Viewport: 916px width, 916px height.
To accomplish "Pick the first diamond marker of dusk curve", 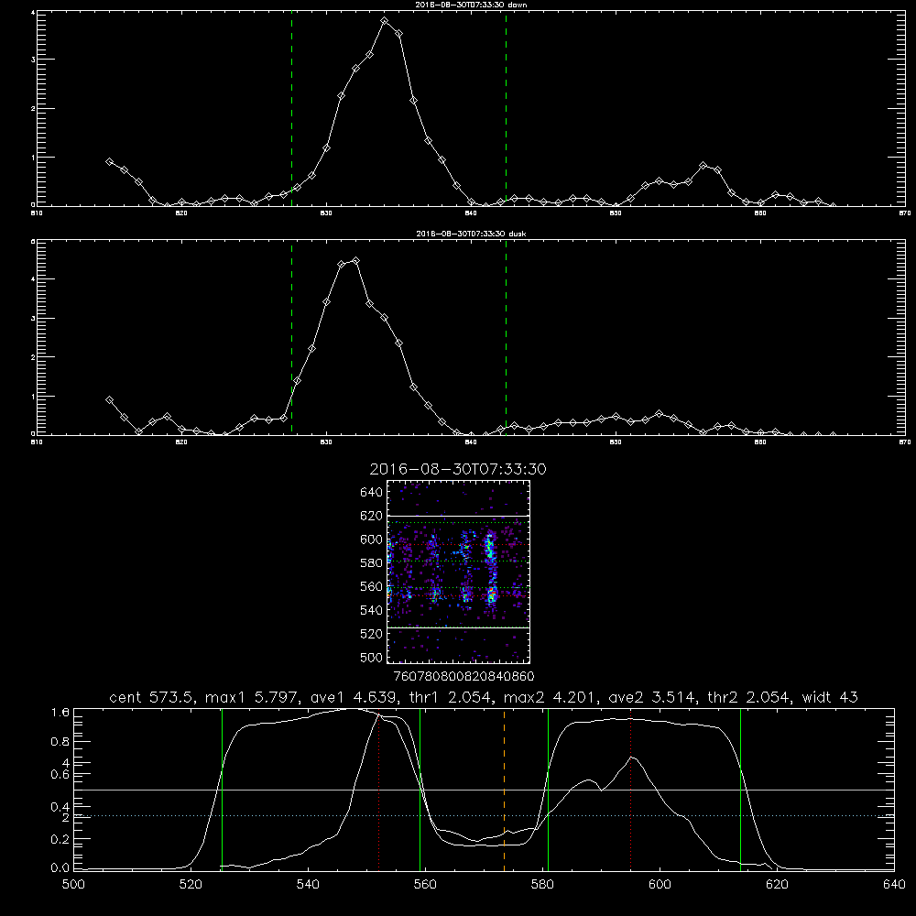I will [x=109, y=399].
